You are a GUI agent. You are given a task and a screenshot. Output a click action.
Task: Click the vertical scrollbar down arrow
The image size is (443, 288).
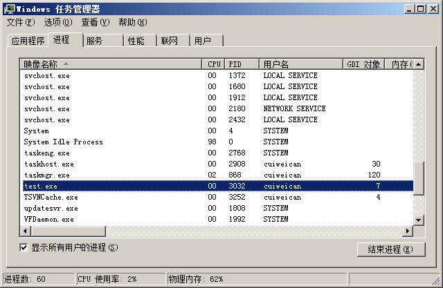(x=419, y=220)
